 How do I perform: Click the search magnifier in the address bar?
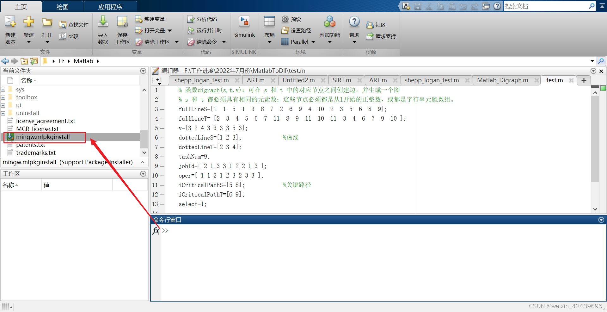coord(601,61)
